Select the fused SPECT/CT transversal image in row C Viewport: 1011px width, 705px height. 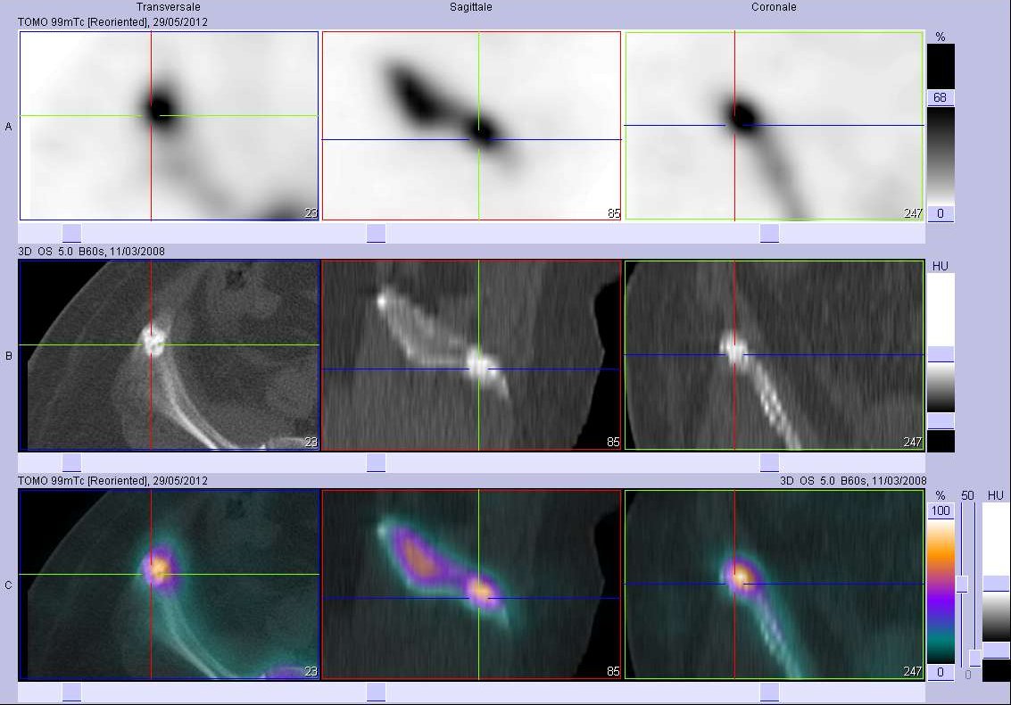click(x=169, y=585)
